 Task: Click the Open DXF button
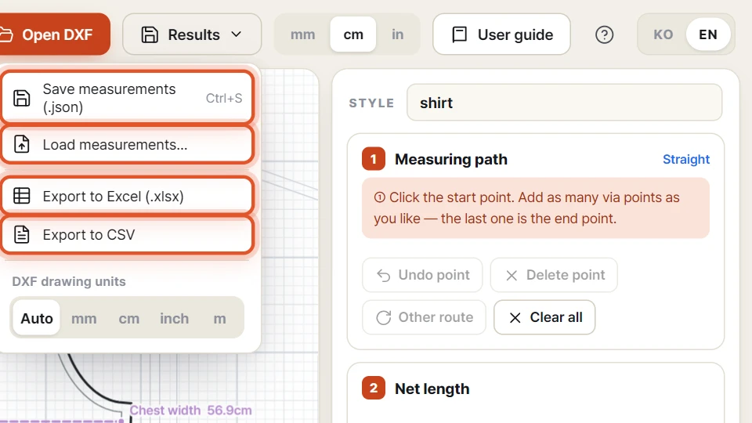pos(54,34)
